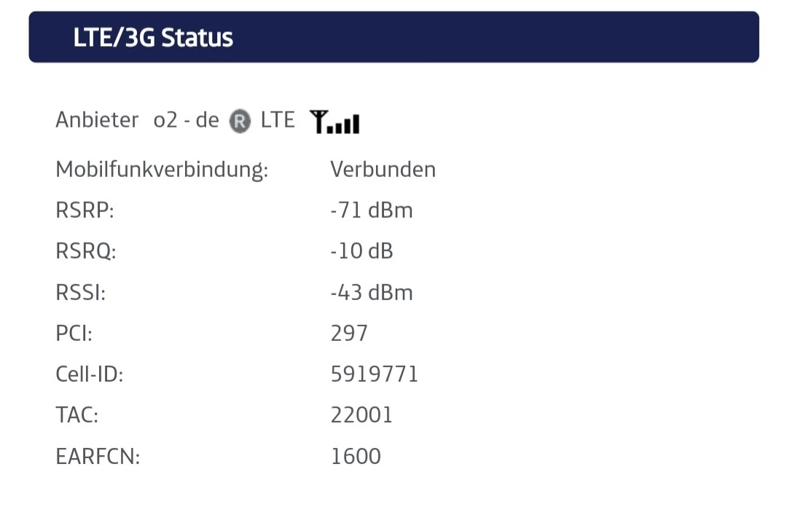This screenshot has width=787, height=515.
Task: Click the roaming R icon
Action: [240, 121]
